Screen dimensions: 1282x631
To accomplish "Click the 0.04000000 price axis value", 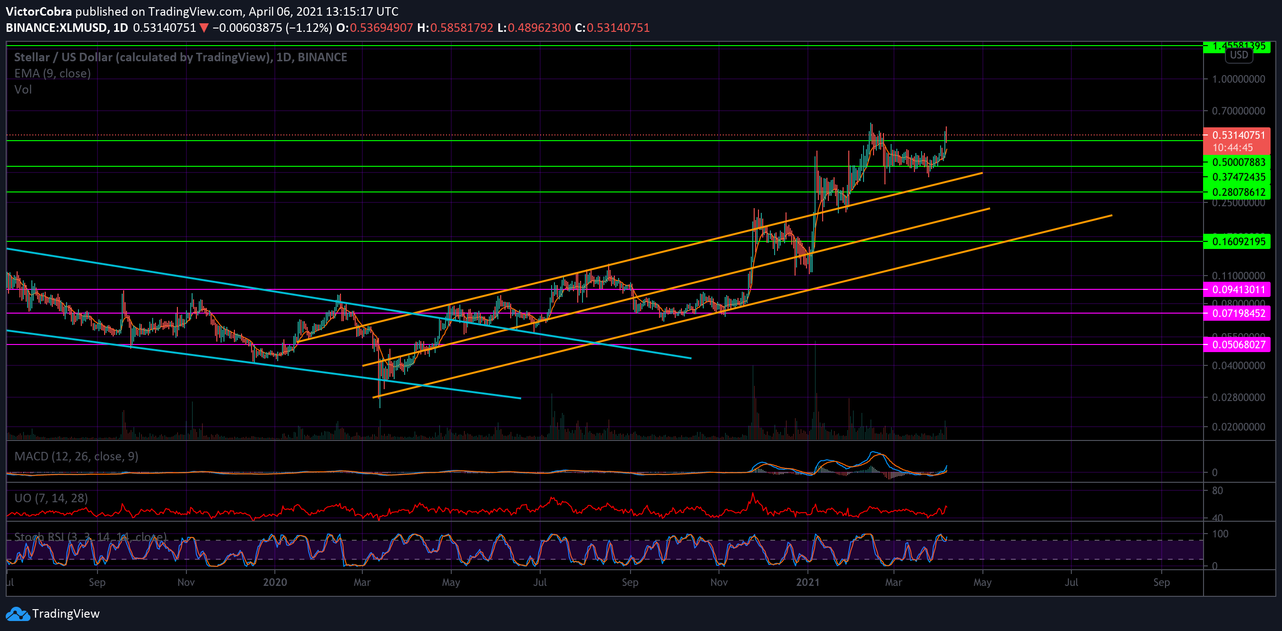I will 1238,365.
